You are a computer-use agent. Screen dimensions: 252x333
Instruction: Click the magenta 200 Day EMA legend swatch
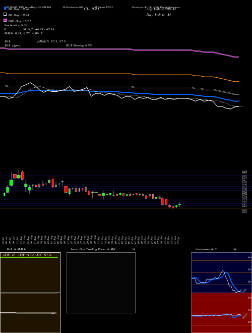(x=5, y=21)
